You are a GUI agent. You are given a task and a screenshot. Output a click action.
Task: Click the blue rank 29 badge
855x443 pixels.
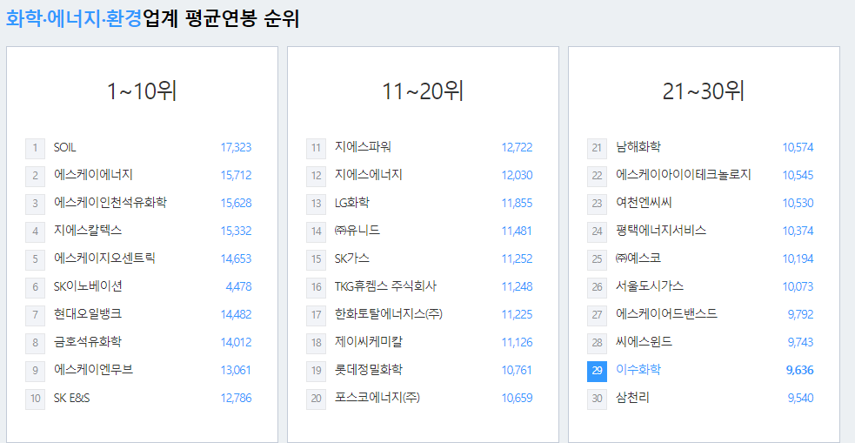point(597,371)
